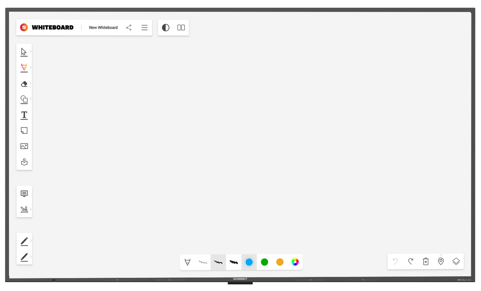Screen dimensions: 481x291
Task: Open the custom color wheel picker
Action: [295, 262]
